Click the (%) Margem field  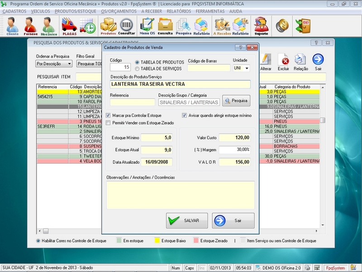[x=234, y=150]
